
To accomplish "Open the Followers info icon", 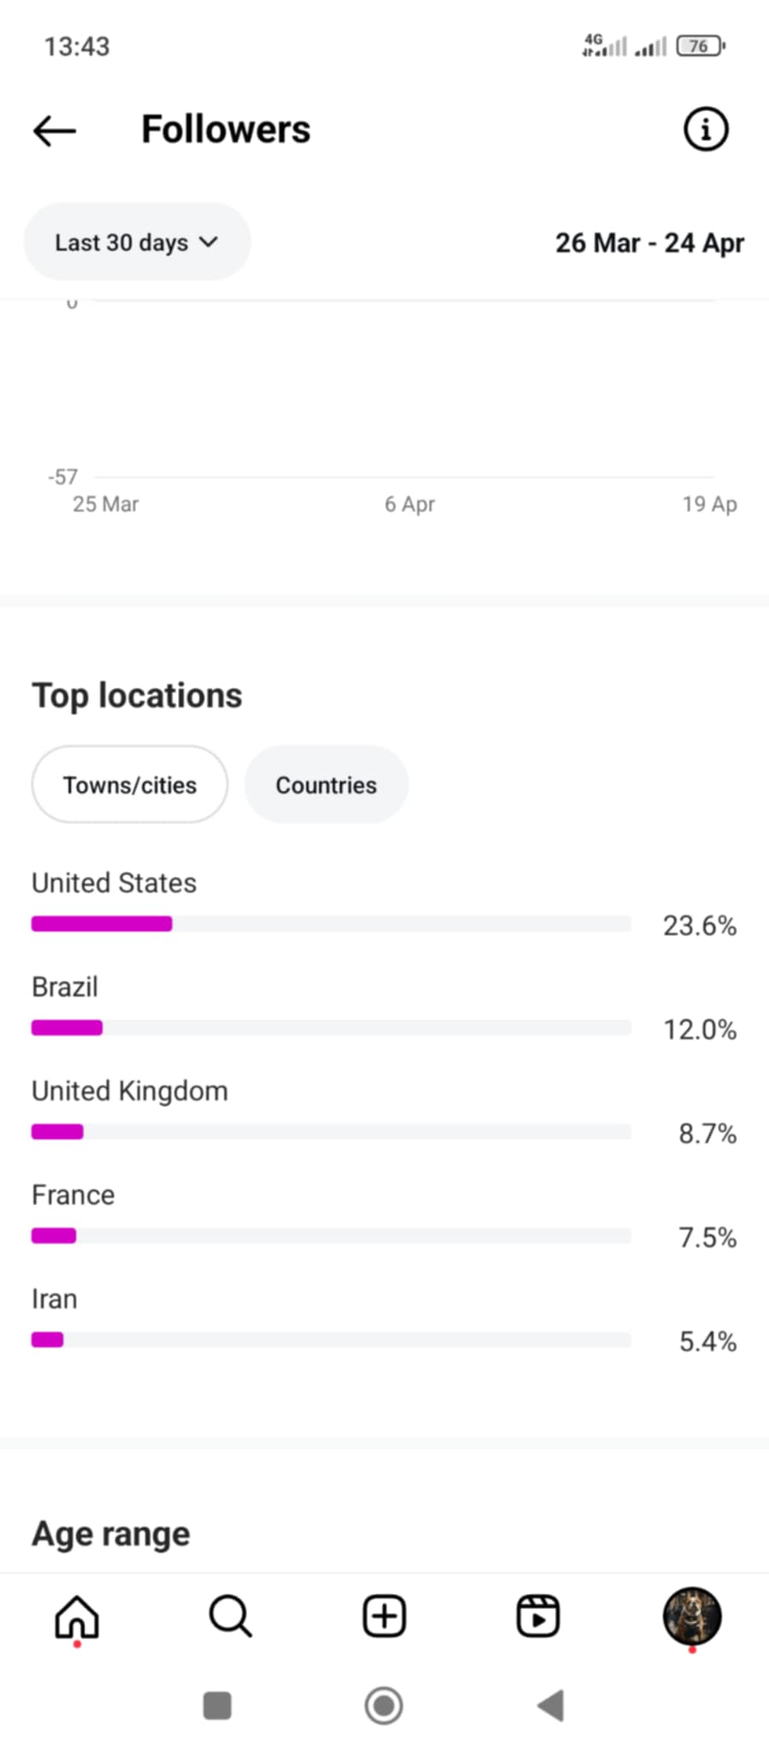I will coord(705,130).
